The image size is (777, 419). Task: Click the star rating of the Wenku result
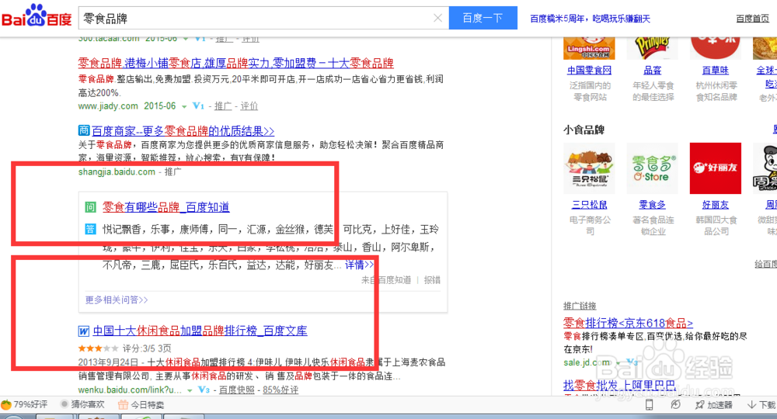98,348
